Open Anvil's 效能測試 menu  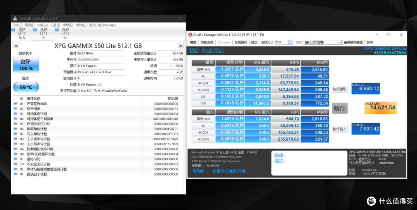[207, 42]
